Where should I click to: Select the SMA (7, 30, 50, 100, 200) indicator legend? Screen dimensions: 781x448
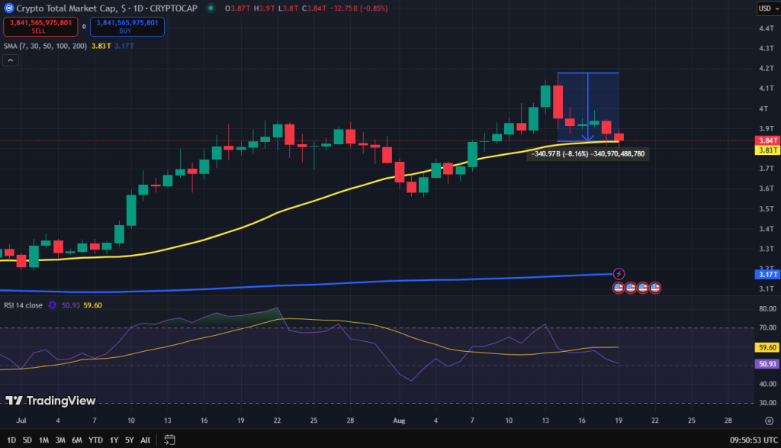(45, 46)
